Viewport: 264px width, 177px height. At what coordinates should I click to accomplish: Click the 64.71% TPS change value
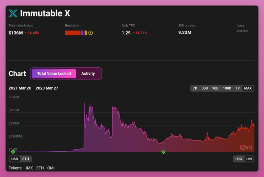141,33
